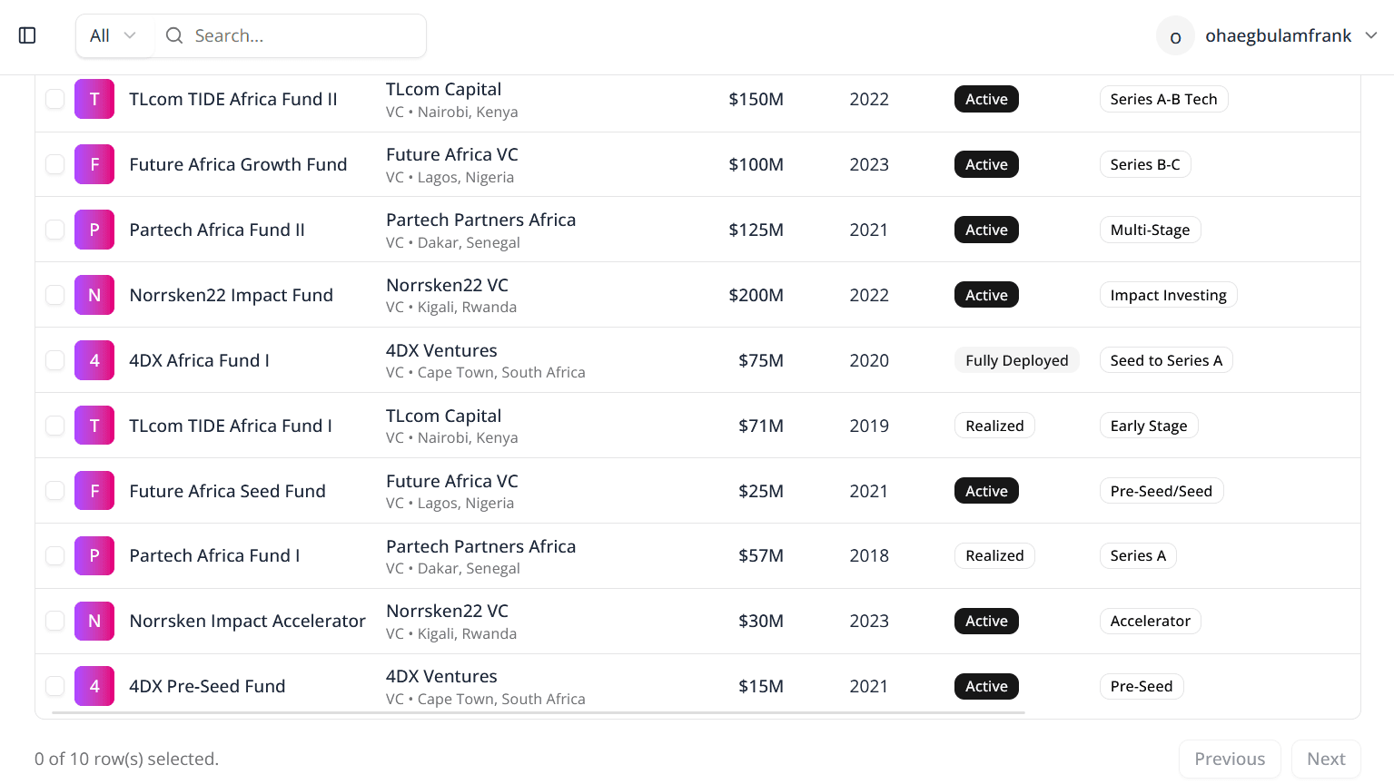This screenshot has width=1394, height=784.
Task: Go to the Next page
Action: [x=1325, y=759]
